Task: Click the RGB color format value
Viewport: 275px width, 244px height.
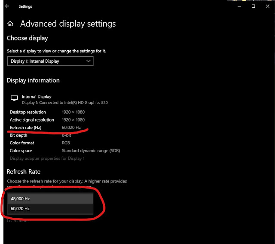Action: coord(66,143)
